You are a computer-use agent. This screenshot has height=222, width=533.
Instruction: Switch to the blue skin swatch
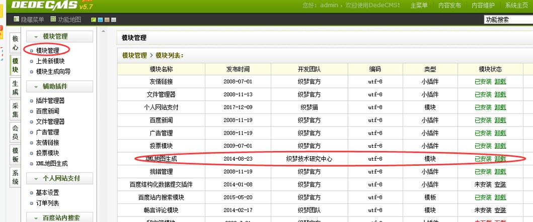100,20
